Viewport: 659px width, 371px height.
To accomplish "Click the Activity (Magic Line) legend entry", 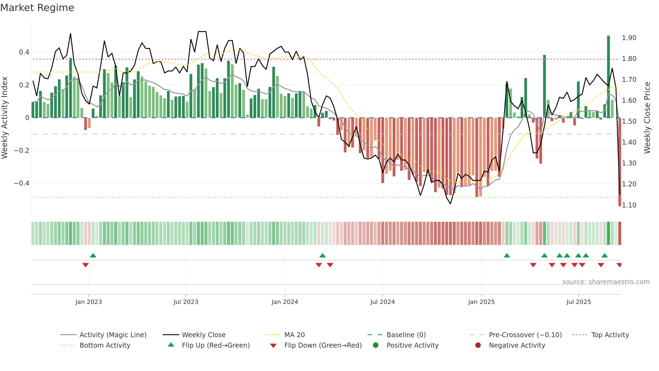I will tap(104, 335).
